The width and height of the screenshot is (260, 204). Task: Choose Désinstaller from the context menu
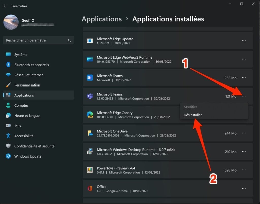click(x=214, y=115)
